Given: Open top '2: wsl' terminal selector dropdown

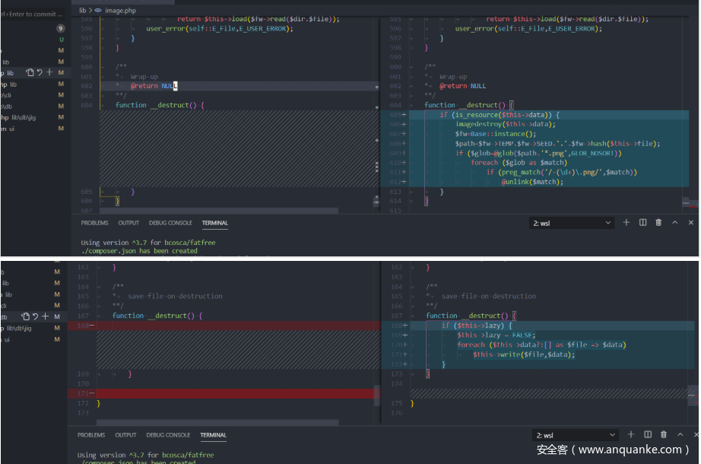Looking at the screenshot, I should (x=571, y=223).
